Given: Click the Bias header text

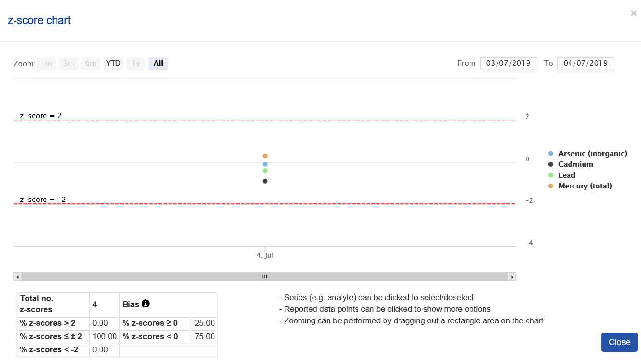Looking at the screenshot, I should click(131, 304).
